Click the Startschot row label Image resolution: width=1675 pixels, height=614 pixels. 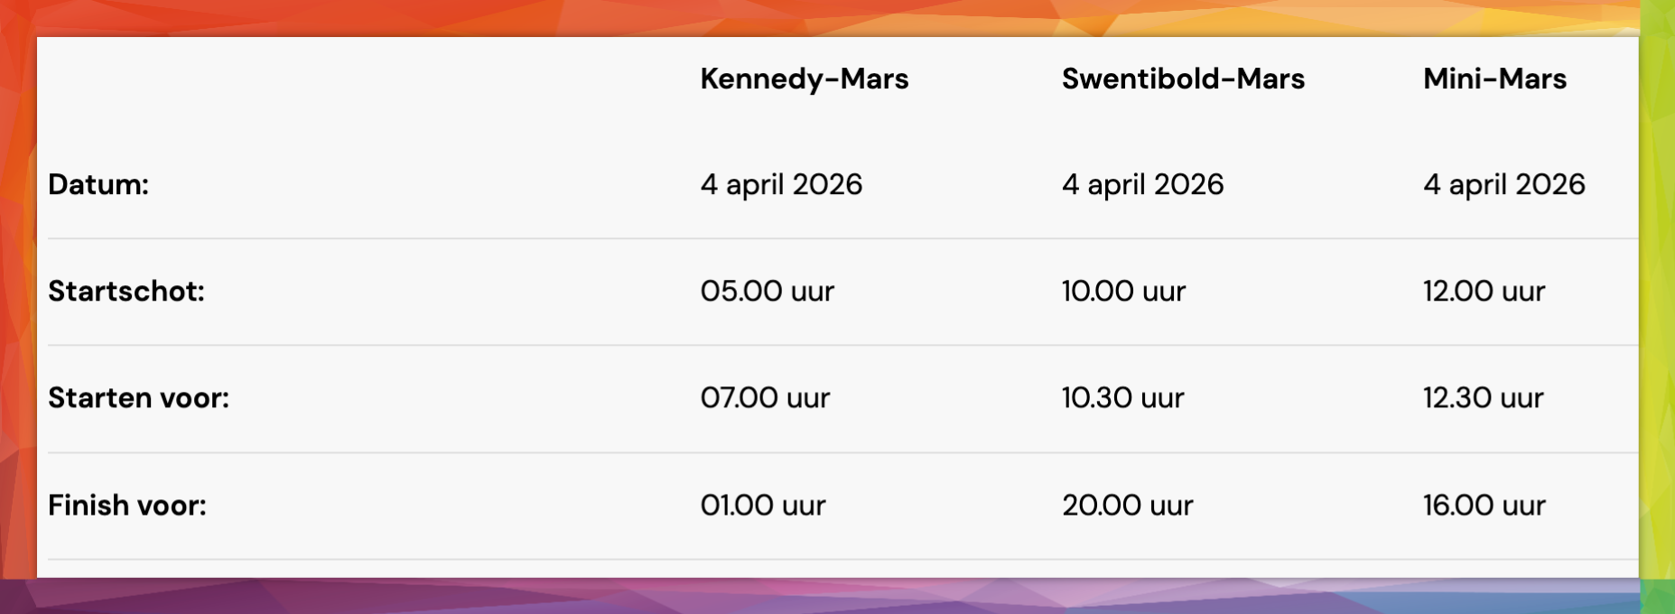(126, 291)
